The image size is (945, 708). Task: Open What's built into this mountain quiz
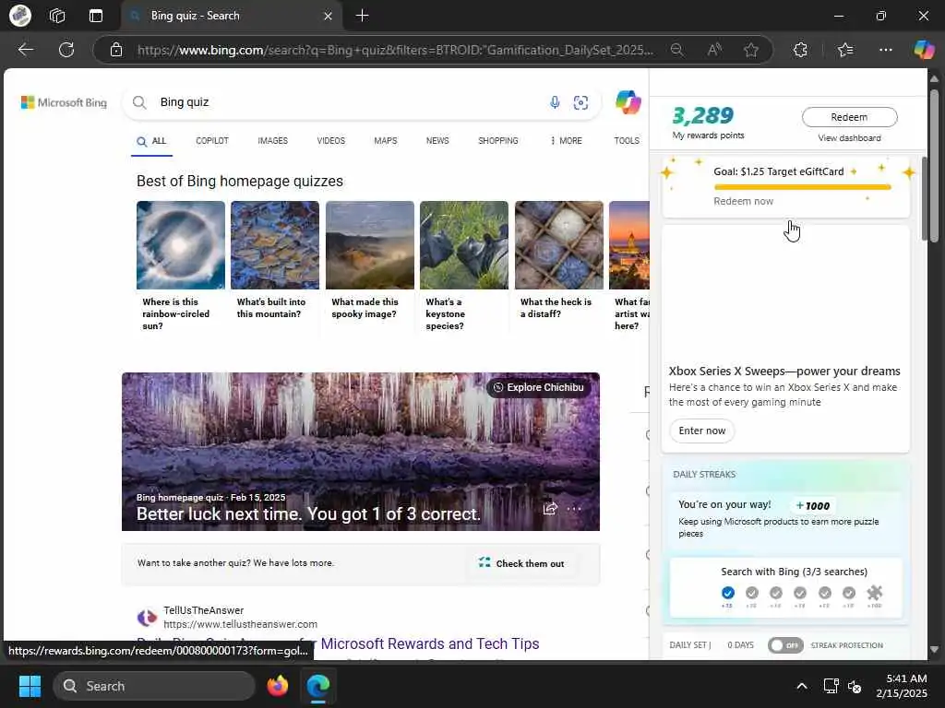coord(275,245)
